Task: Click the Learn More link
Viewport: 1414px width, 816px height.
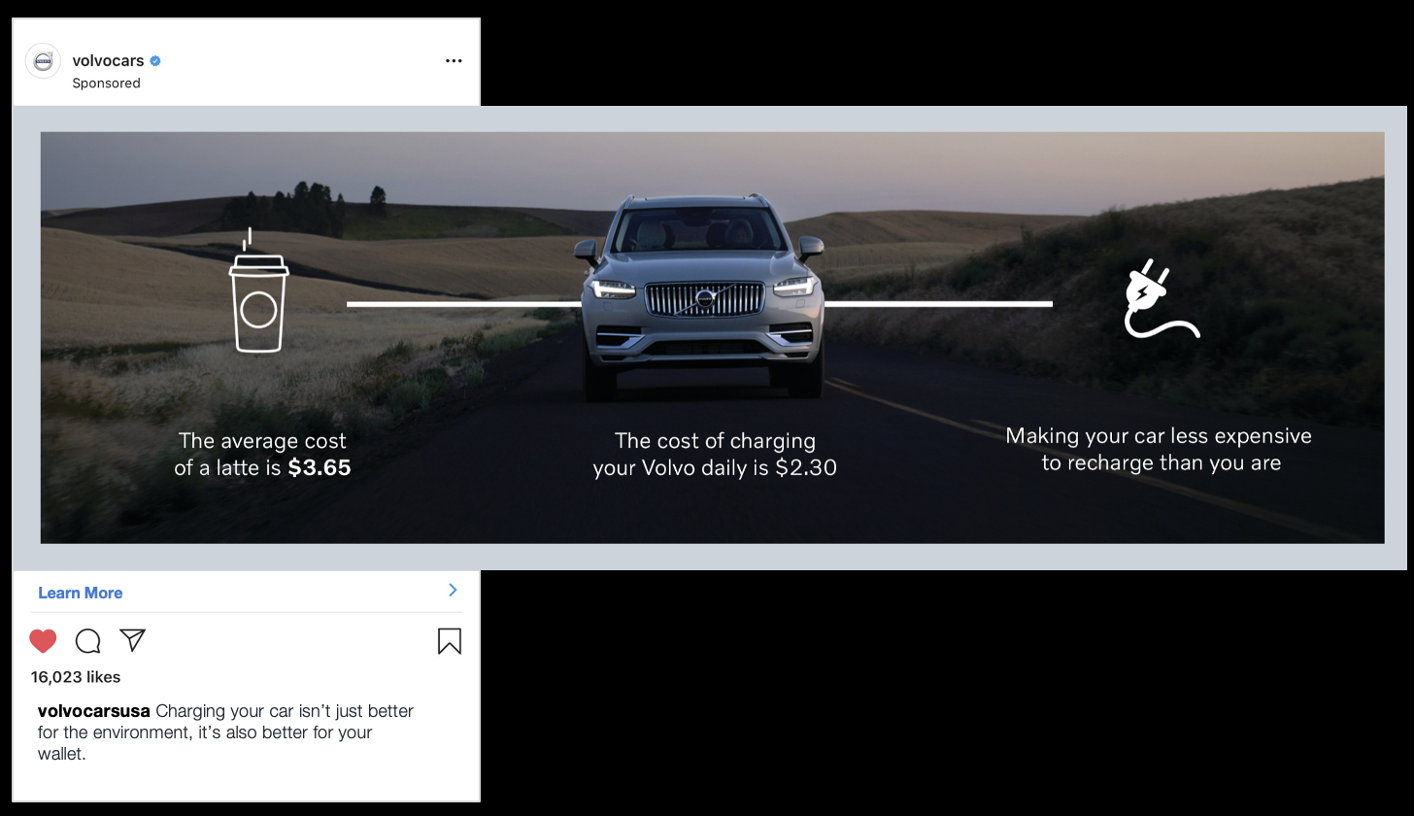Action: point(81,593)
